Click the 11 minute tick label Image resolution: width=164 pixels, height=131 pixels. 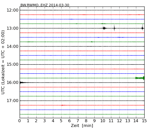tap(111, 121)
